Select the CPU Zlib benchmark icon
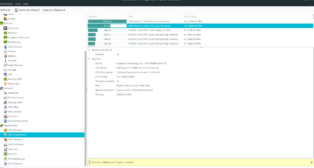The image size is (314, 168). (5, 149)
